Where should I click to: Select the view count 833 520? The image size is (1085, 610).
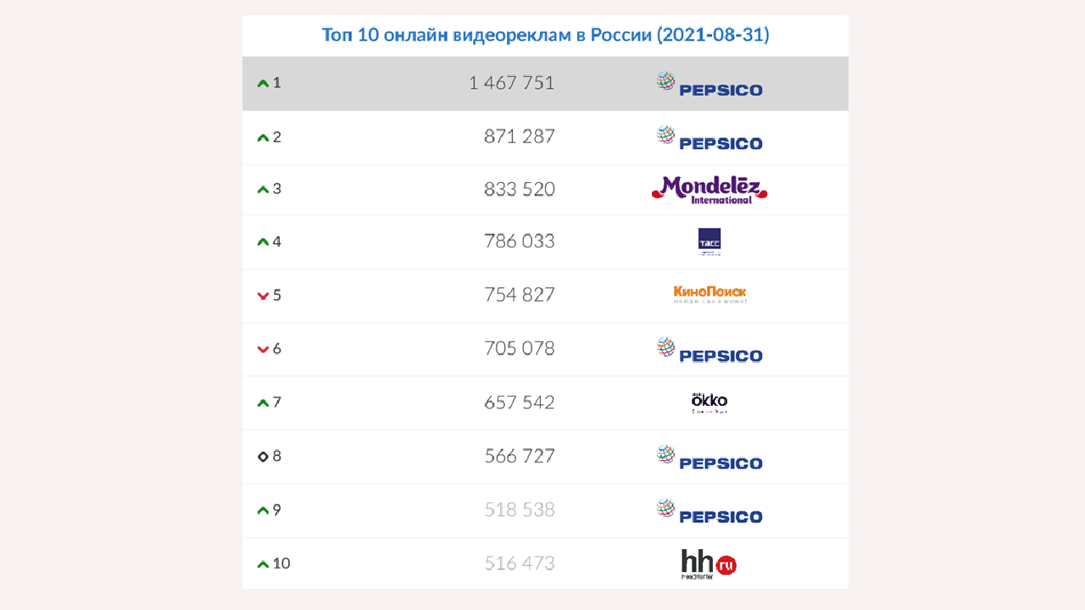(x=519, y=189)
